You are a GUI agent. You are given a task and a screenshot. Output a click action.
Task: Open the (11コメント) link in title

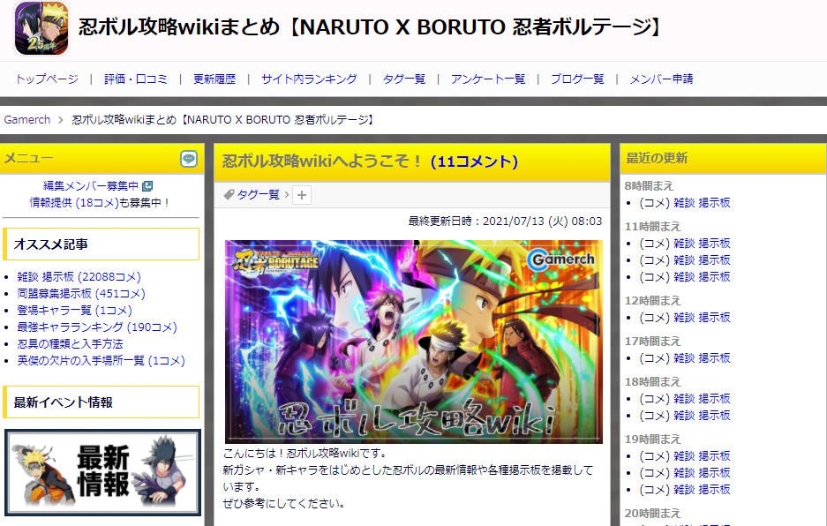[474, 162]
